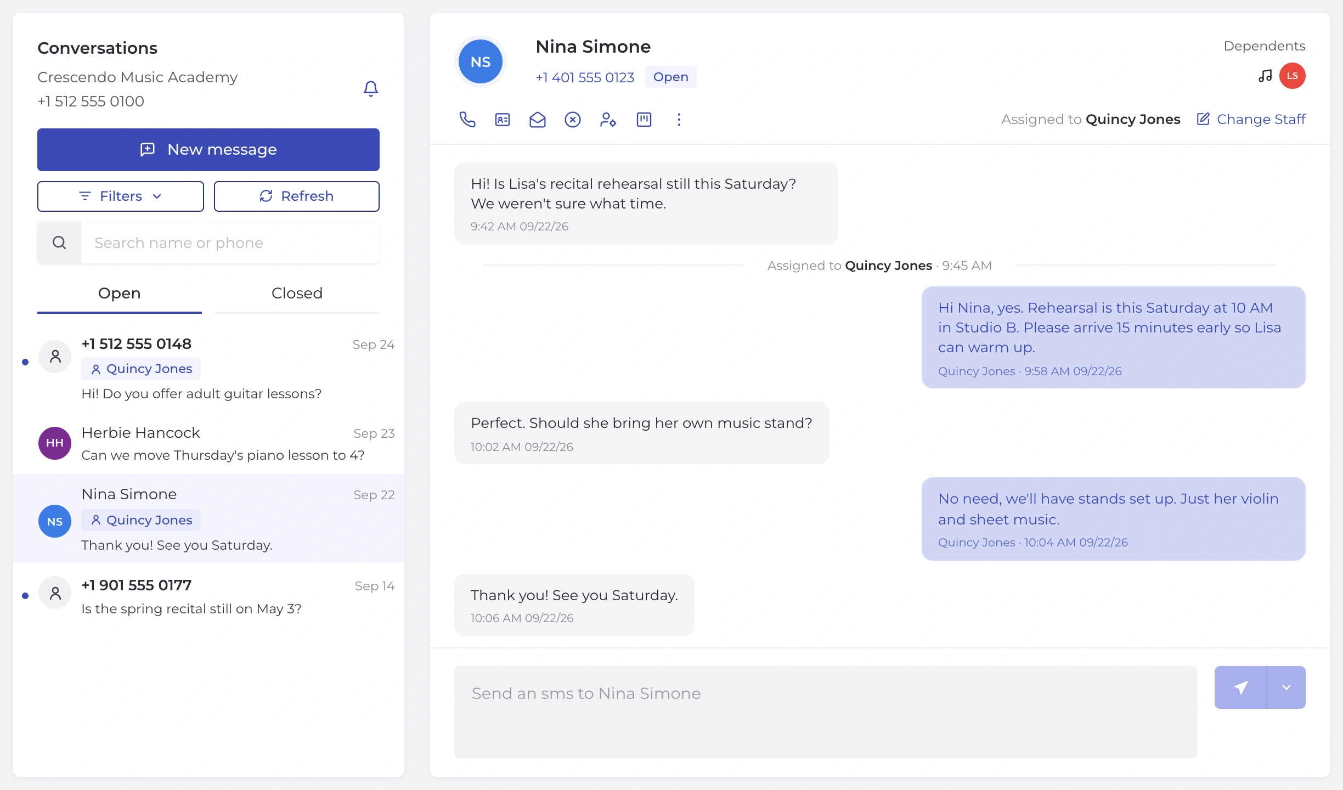Click Quincy Jones tag under Nina Simone
Viewport: 1343px width, 790px height.
click(141, 520)
